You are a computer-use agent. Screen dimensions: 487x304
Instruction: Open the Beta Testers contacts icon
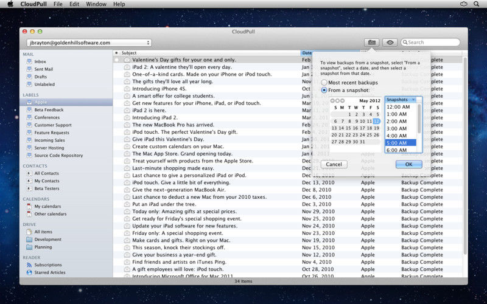pos(29,188)
